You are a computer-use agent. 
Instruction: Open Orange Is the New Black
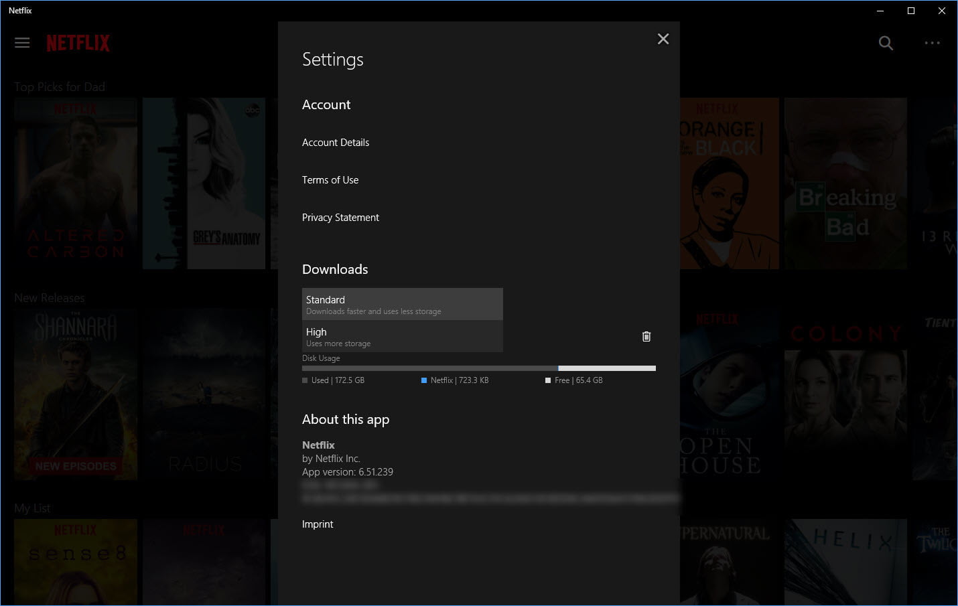728,183
